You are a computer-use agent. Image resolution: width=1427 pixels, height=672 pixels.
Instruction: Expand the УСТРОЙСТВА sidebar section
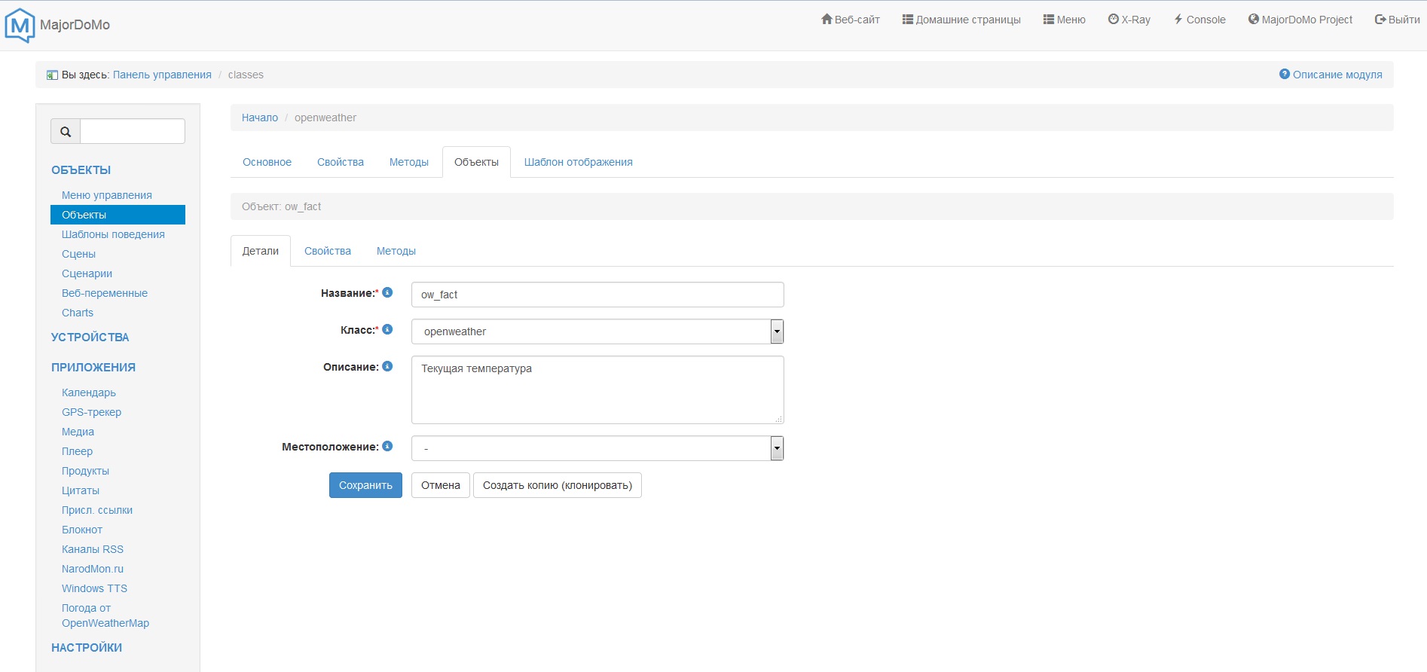tap(90, 337)
